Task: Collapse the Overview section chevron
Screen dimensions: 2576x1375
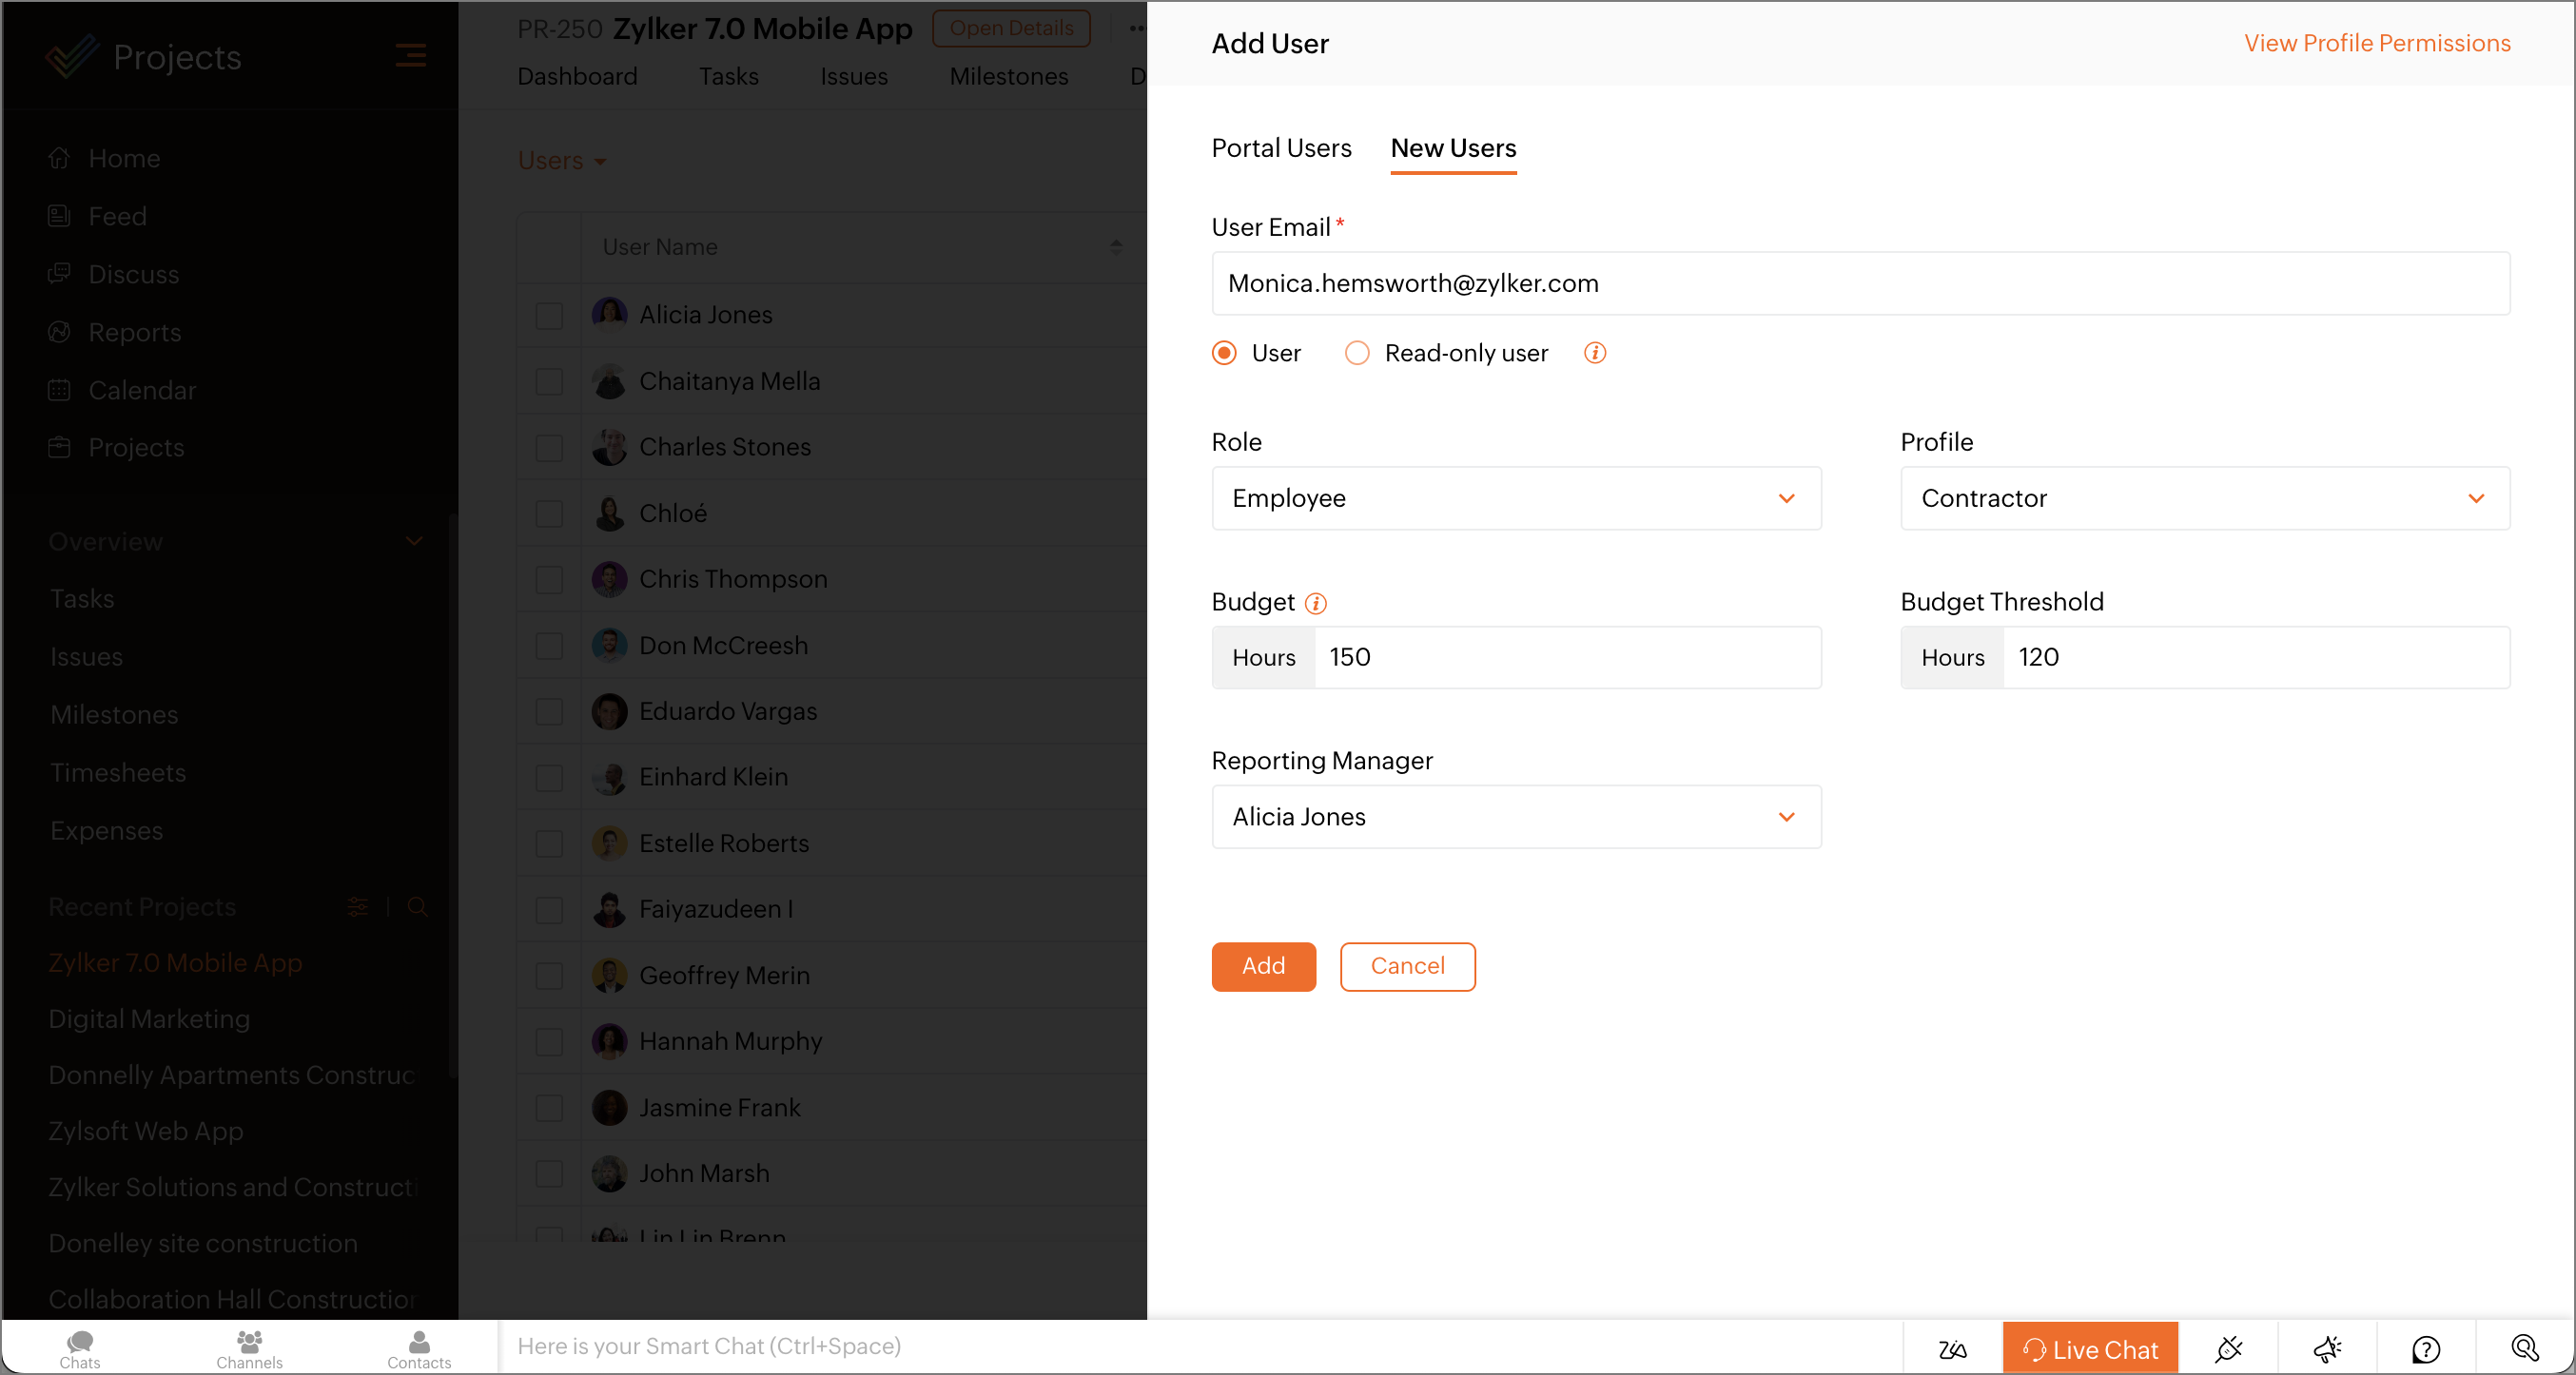Action: (414, 541)
